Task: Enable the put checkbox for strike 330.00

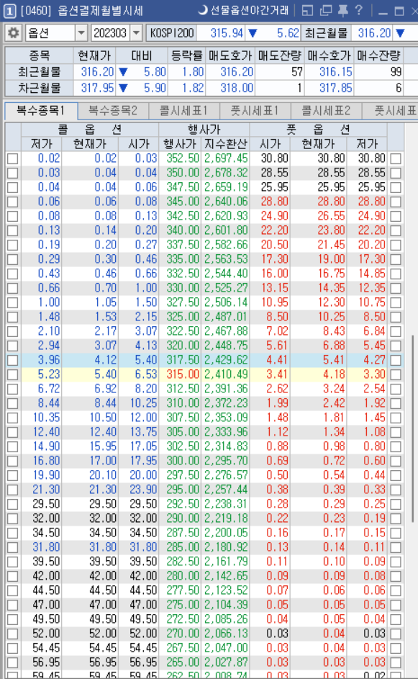Action: point(396,288)
